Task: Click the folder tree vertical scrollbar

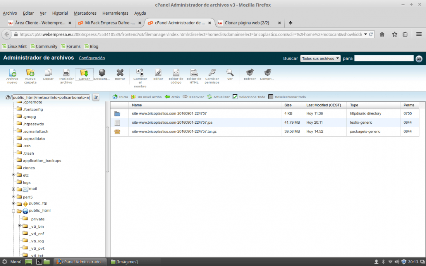Action: coord(107,149)
